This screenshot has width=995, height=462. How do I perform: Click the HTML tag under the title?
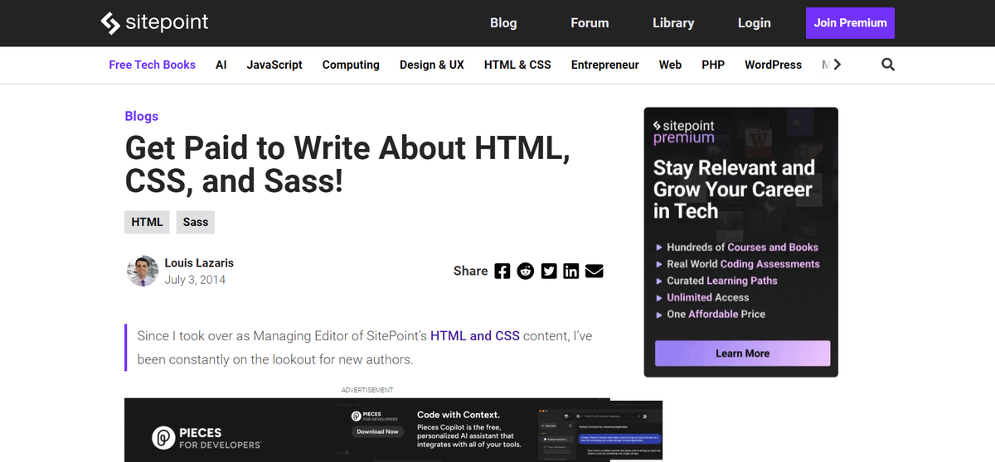[x=147, y=222]
